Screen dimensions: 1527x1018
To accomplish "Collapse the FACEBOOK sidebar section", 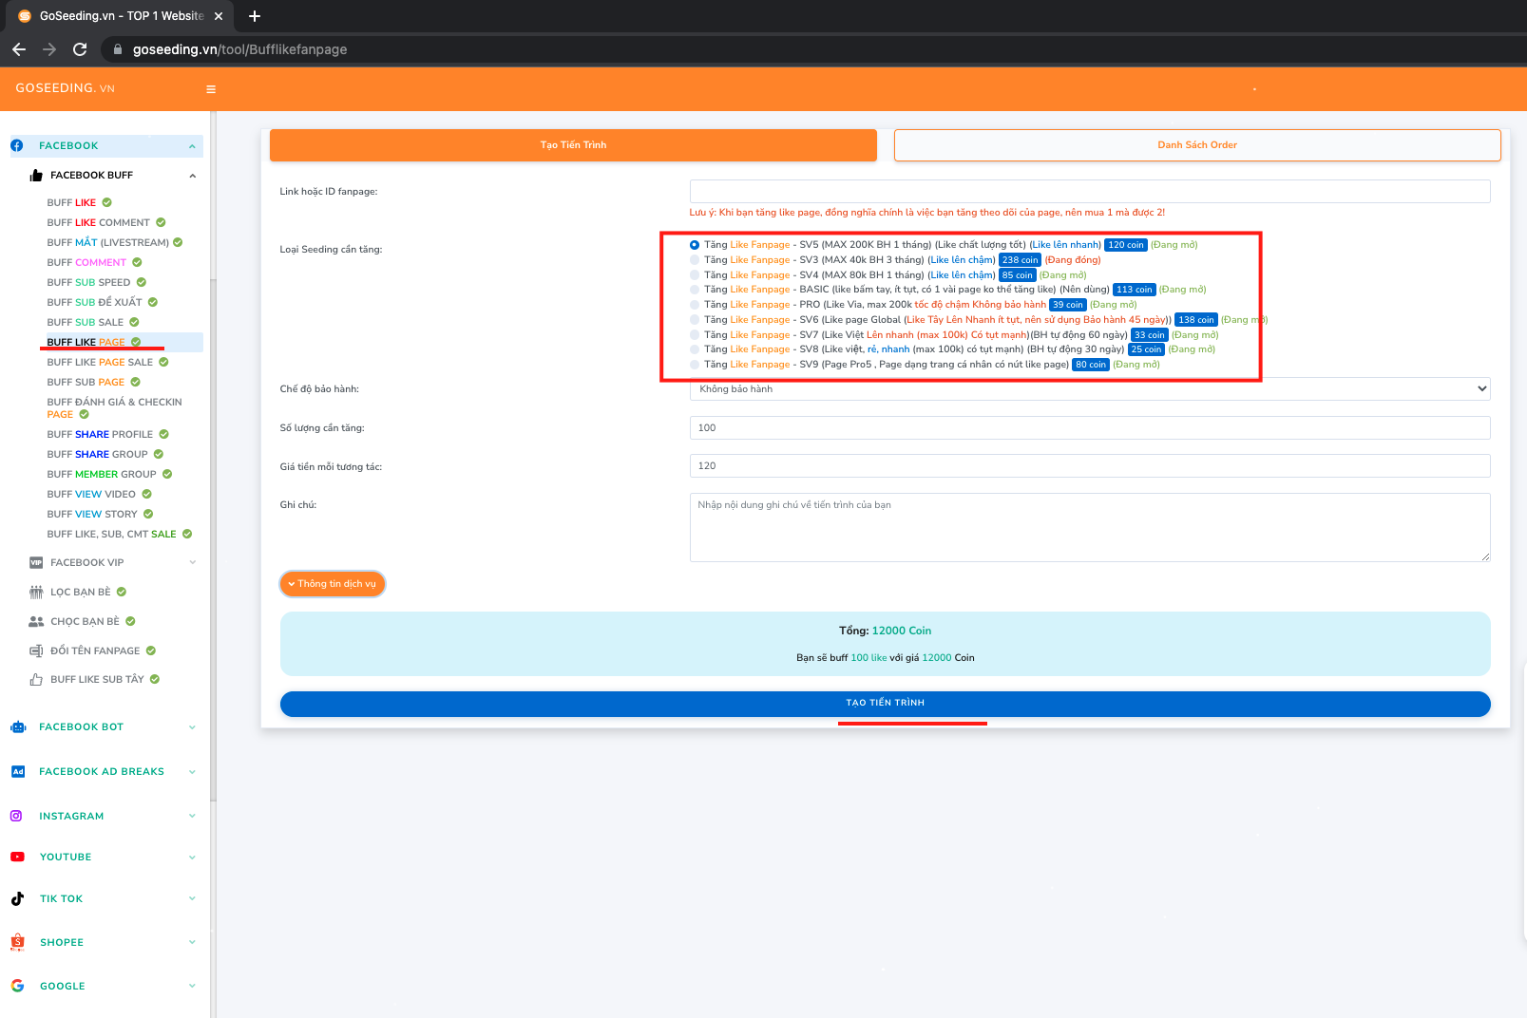I will pos(192,146).
